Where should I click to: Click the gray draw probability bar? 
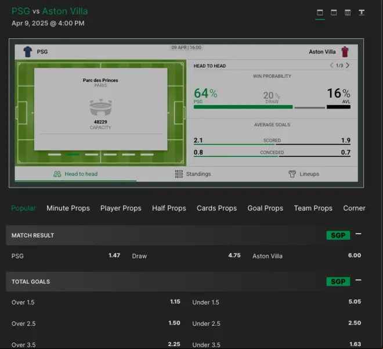[x=310, y=107]
